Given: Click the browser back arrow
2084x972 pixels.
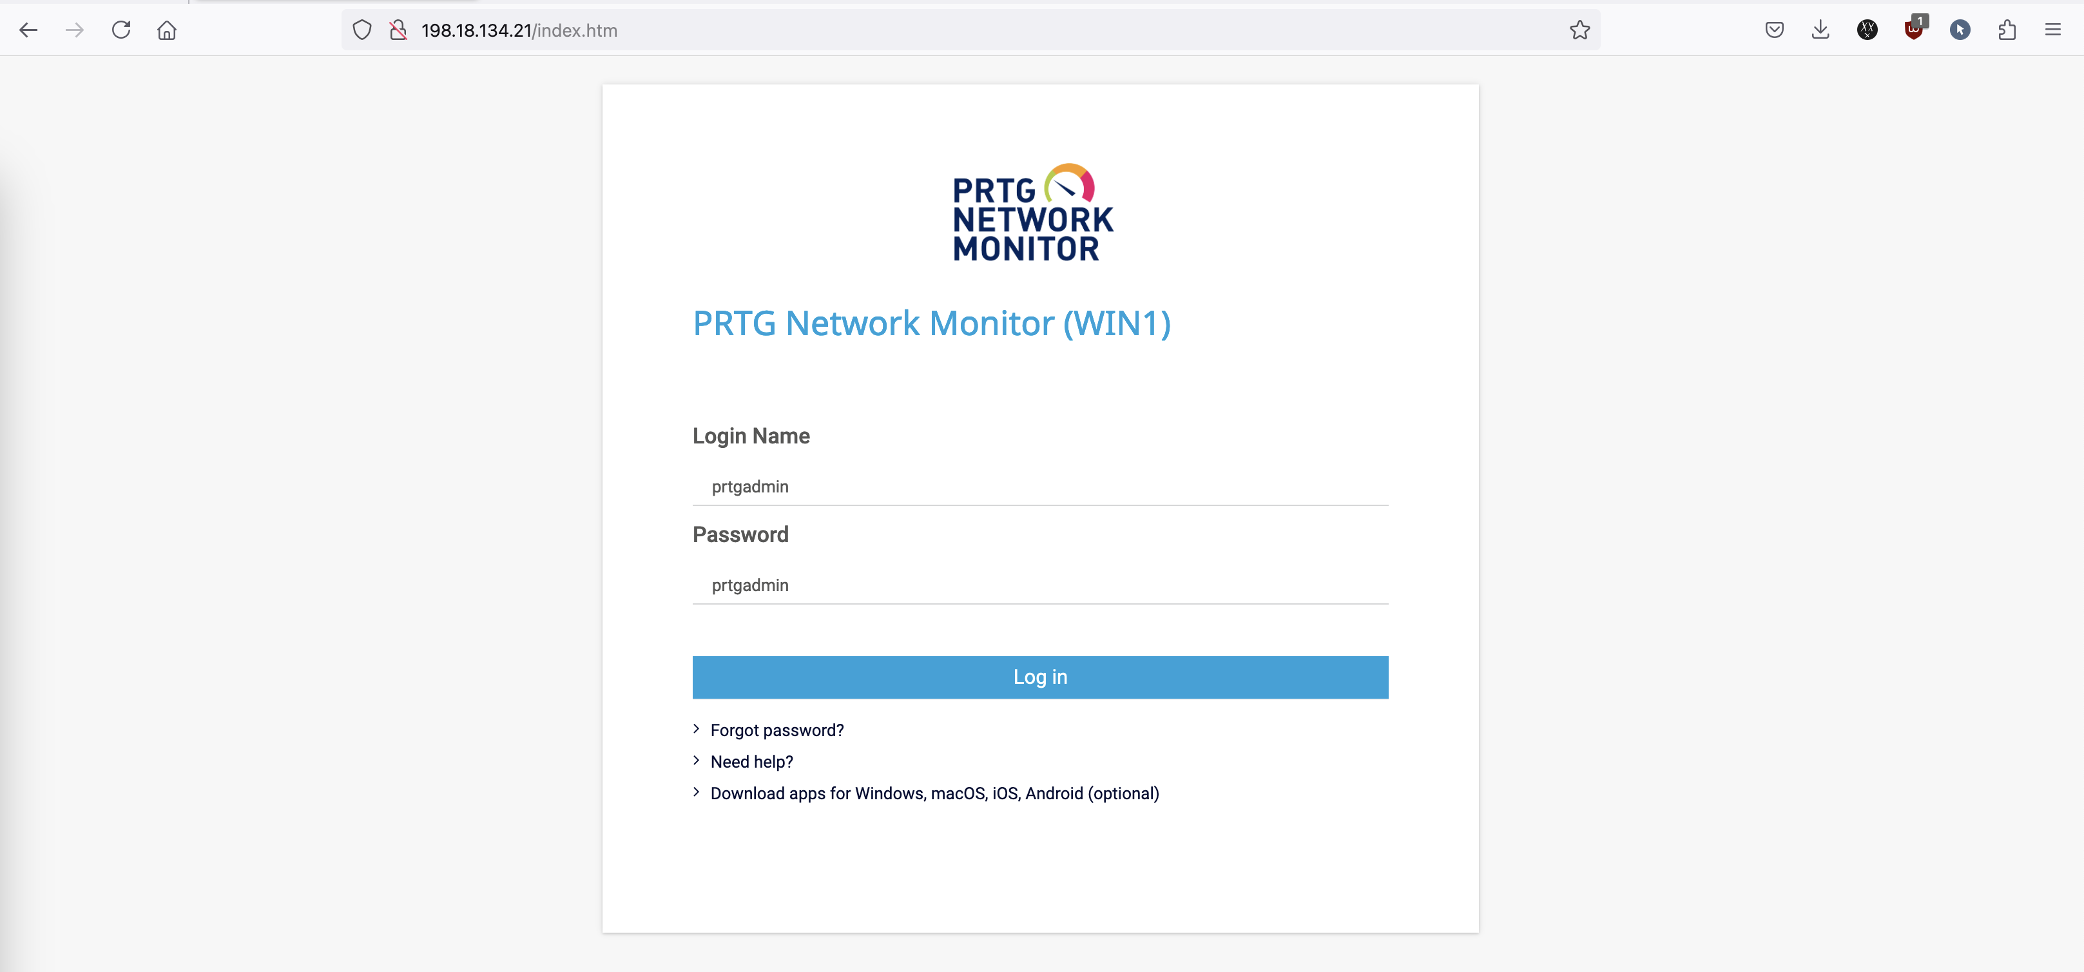Looking at the screenshot, I should click(x=28, y=30).
